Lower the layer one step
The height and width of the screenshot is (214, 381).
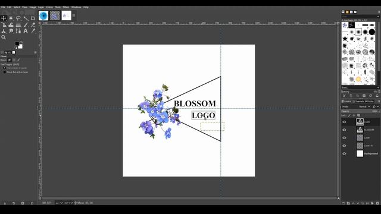(x=358, y=203)
